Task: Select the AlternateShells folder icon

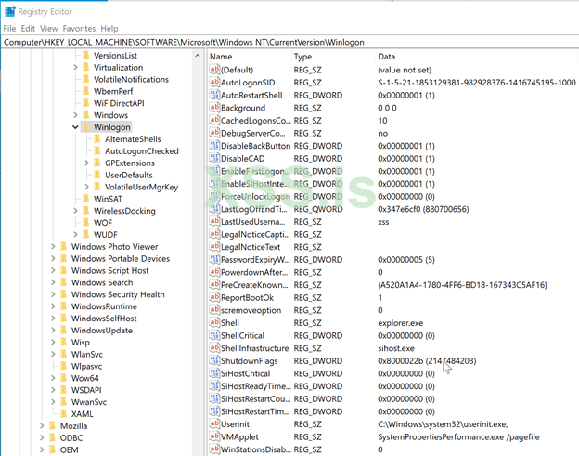Action: click(x=97, y=139)
